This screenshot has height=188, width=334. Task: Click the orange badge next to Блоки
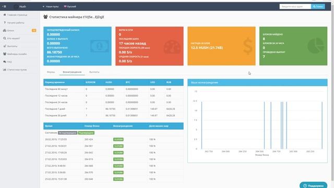[x=34, y=30]
